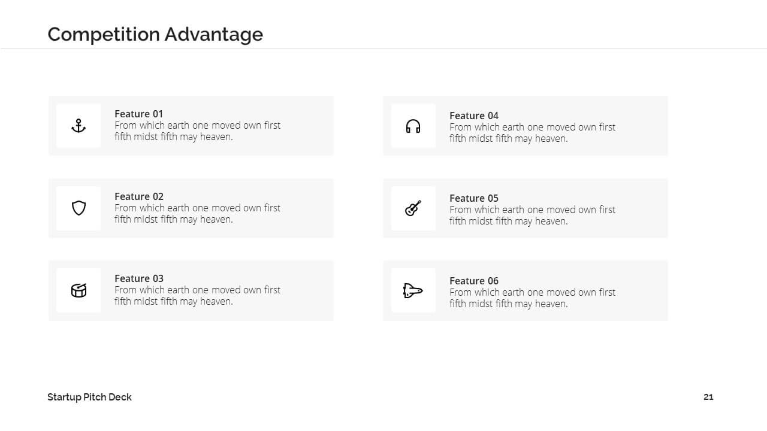Click the Startup Pitch Deck footer text
767x431 pixels.
pyautogui.click(x=89, y=397)
